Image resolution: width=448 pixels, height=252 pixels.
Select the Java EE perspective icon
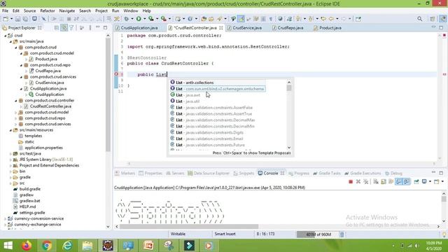click(442, 19)
